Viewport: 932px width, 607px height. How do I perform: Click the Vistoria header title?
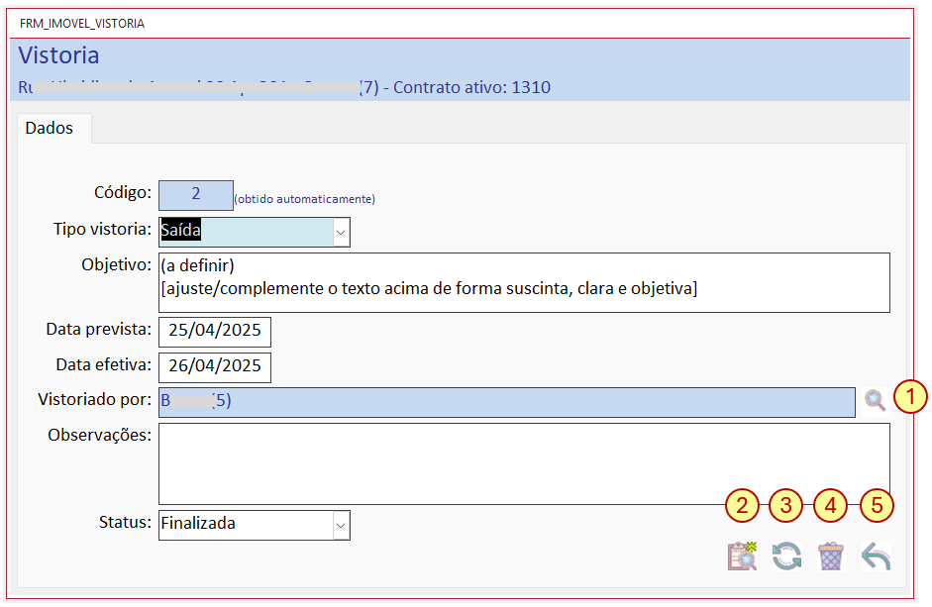coord(58,55)
